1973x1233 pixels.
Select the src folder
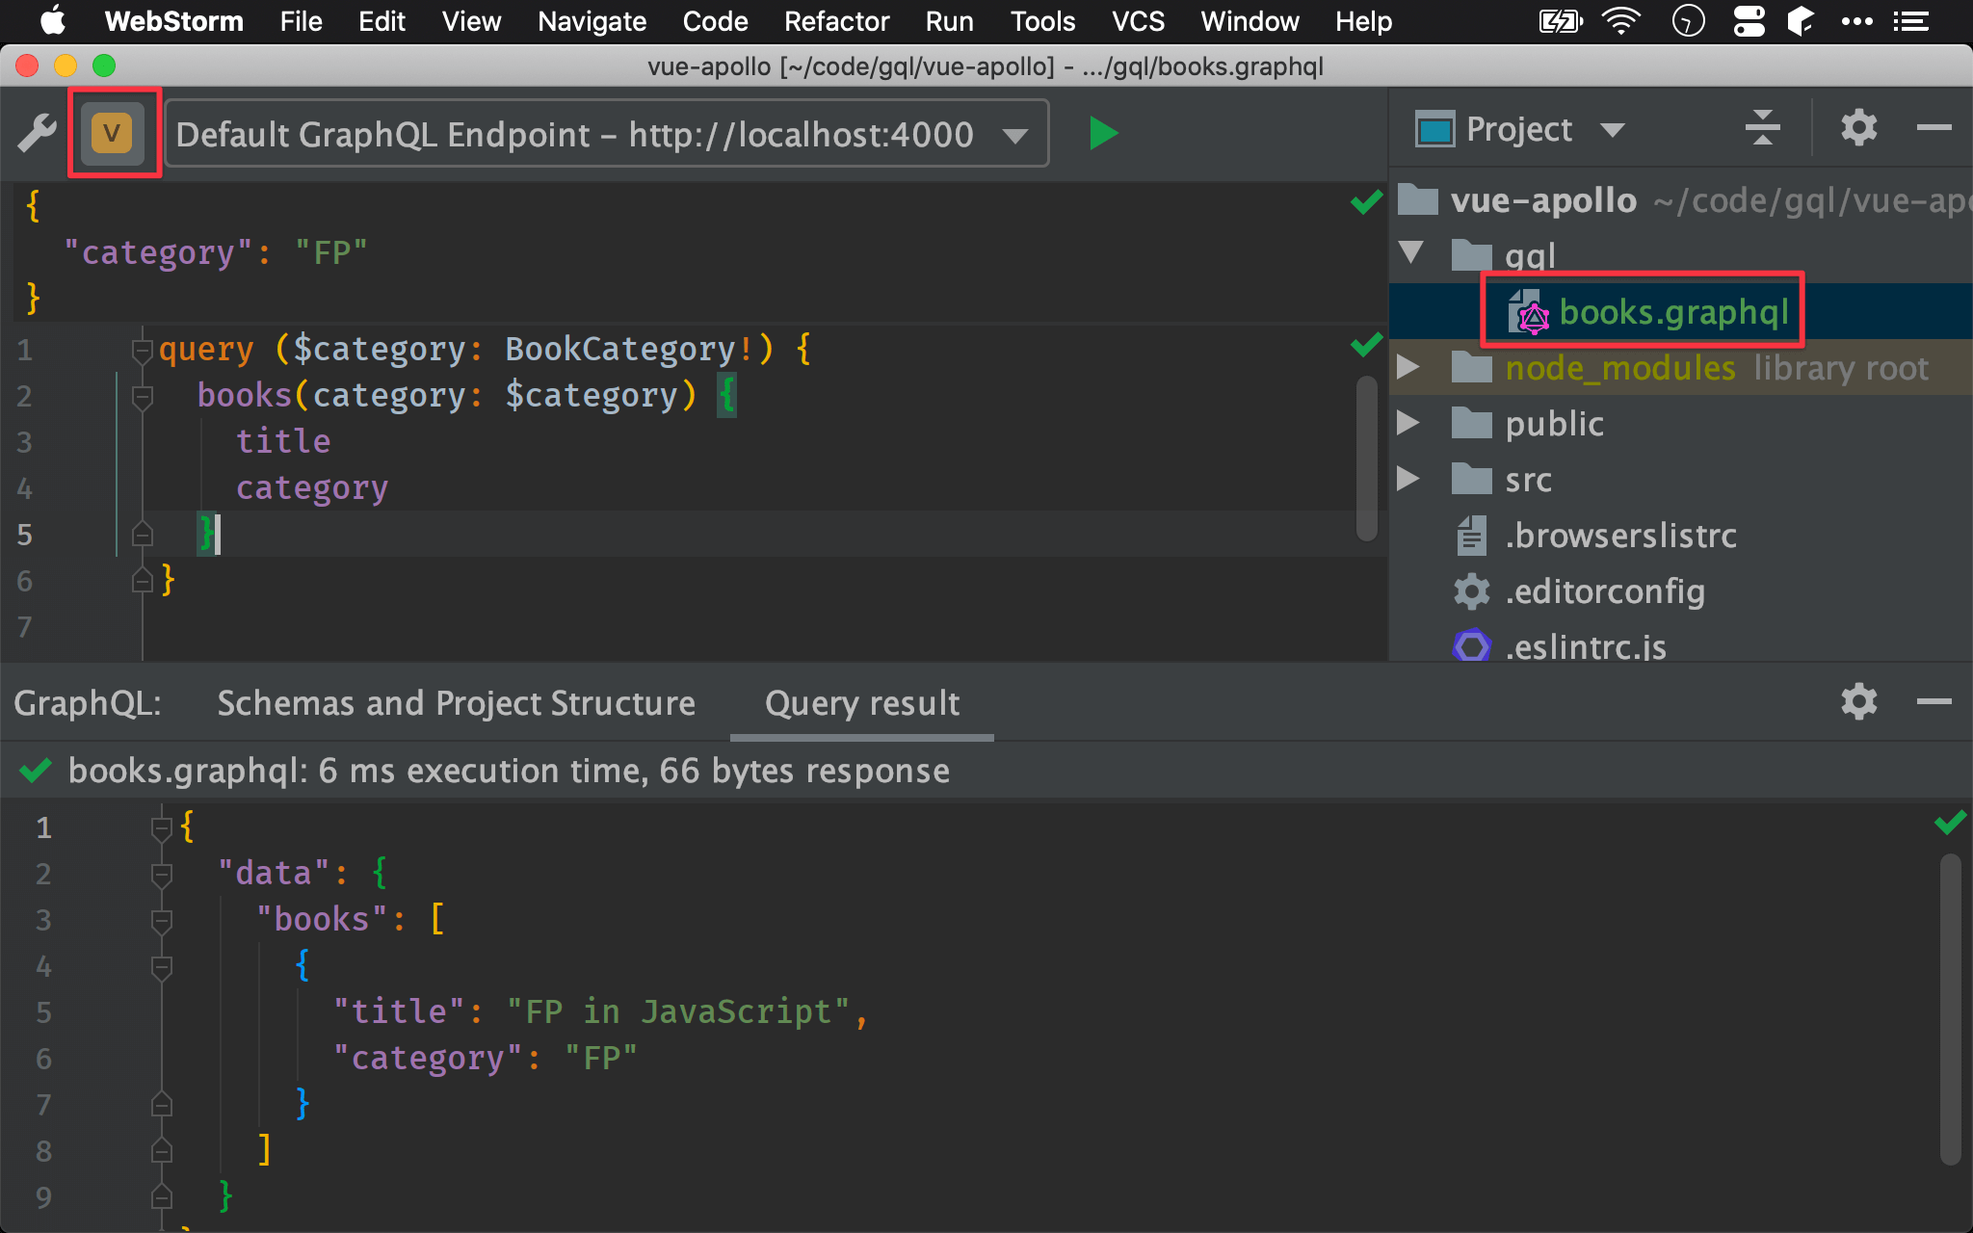pyautogui.click(x=1681, y=479)
